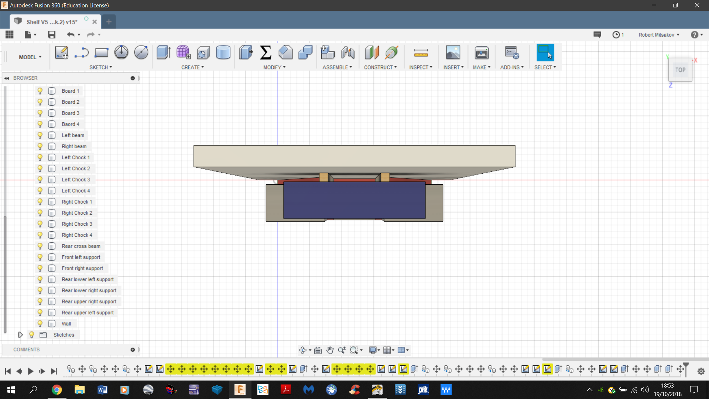Activate the Select window tool

point(545,52)
